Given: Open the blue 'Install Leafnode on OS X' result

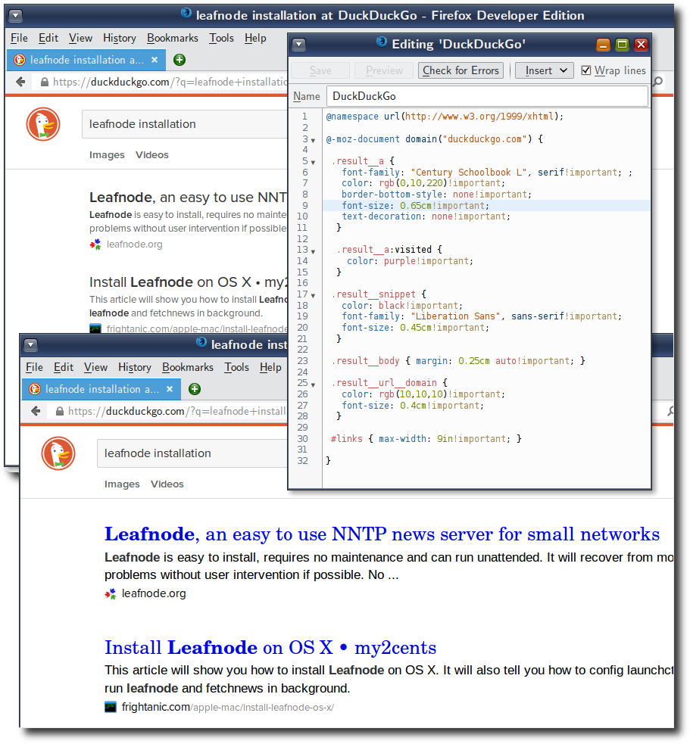Looking at the screenshot, I should coord(270,648).
